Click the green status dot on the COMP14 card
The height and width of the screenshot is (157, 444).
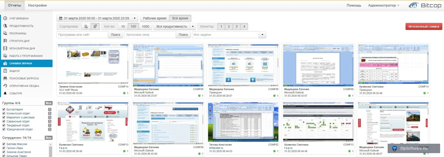(x=124, y=93)
